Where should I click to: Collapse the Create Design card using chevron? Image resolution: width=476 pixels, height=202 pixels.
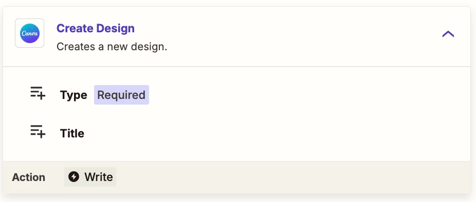click(x=448, y=34)
